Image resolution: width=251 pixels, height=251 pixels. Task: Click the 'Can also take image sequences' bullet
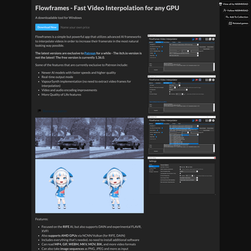click(x=85, y=249)
